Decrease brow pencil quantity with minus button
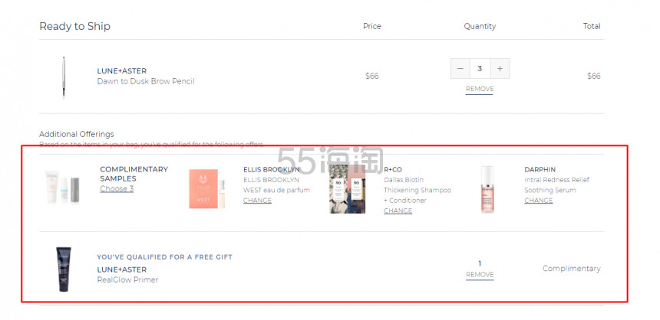 [460, 68]
